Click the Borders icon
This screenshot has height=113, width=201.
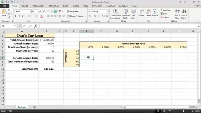click(29, 16)
